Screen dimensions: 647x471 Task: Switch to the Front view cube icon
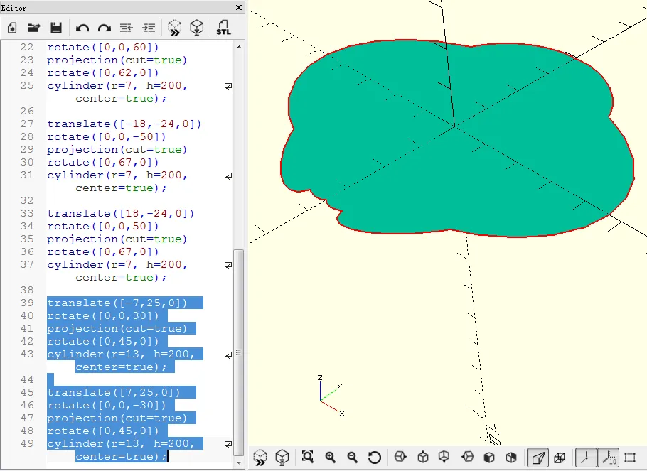489,458
